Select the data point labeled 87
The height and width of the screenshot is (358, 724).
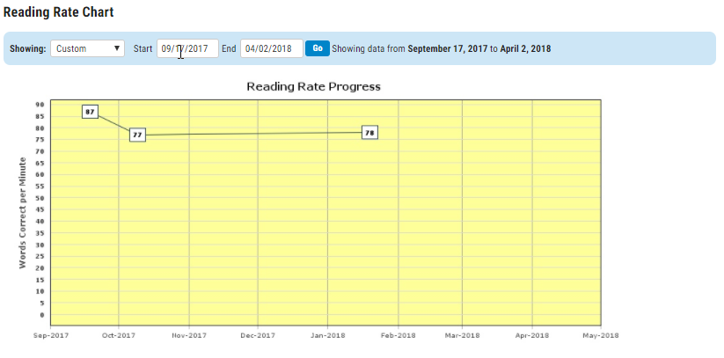[x=90, y=112]
